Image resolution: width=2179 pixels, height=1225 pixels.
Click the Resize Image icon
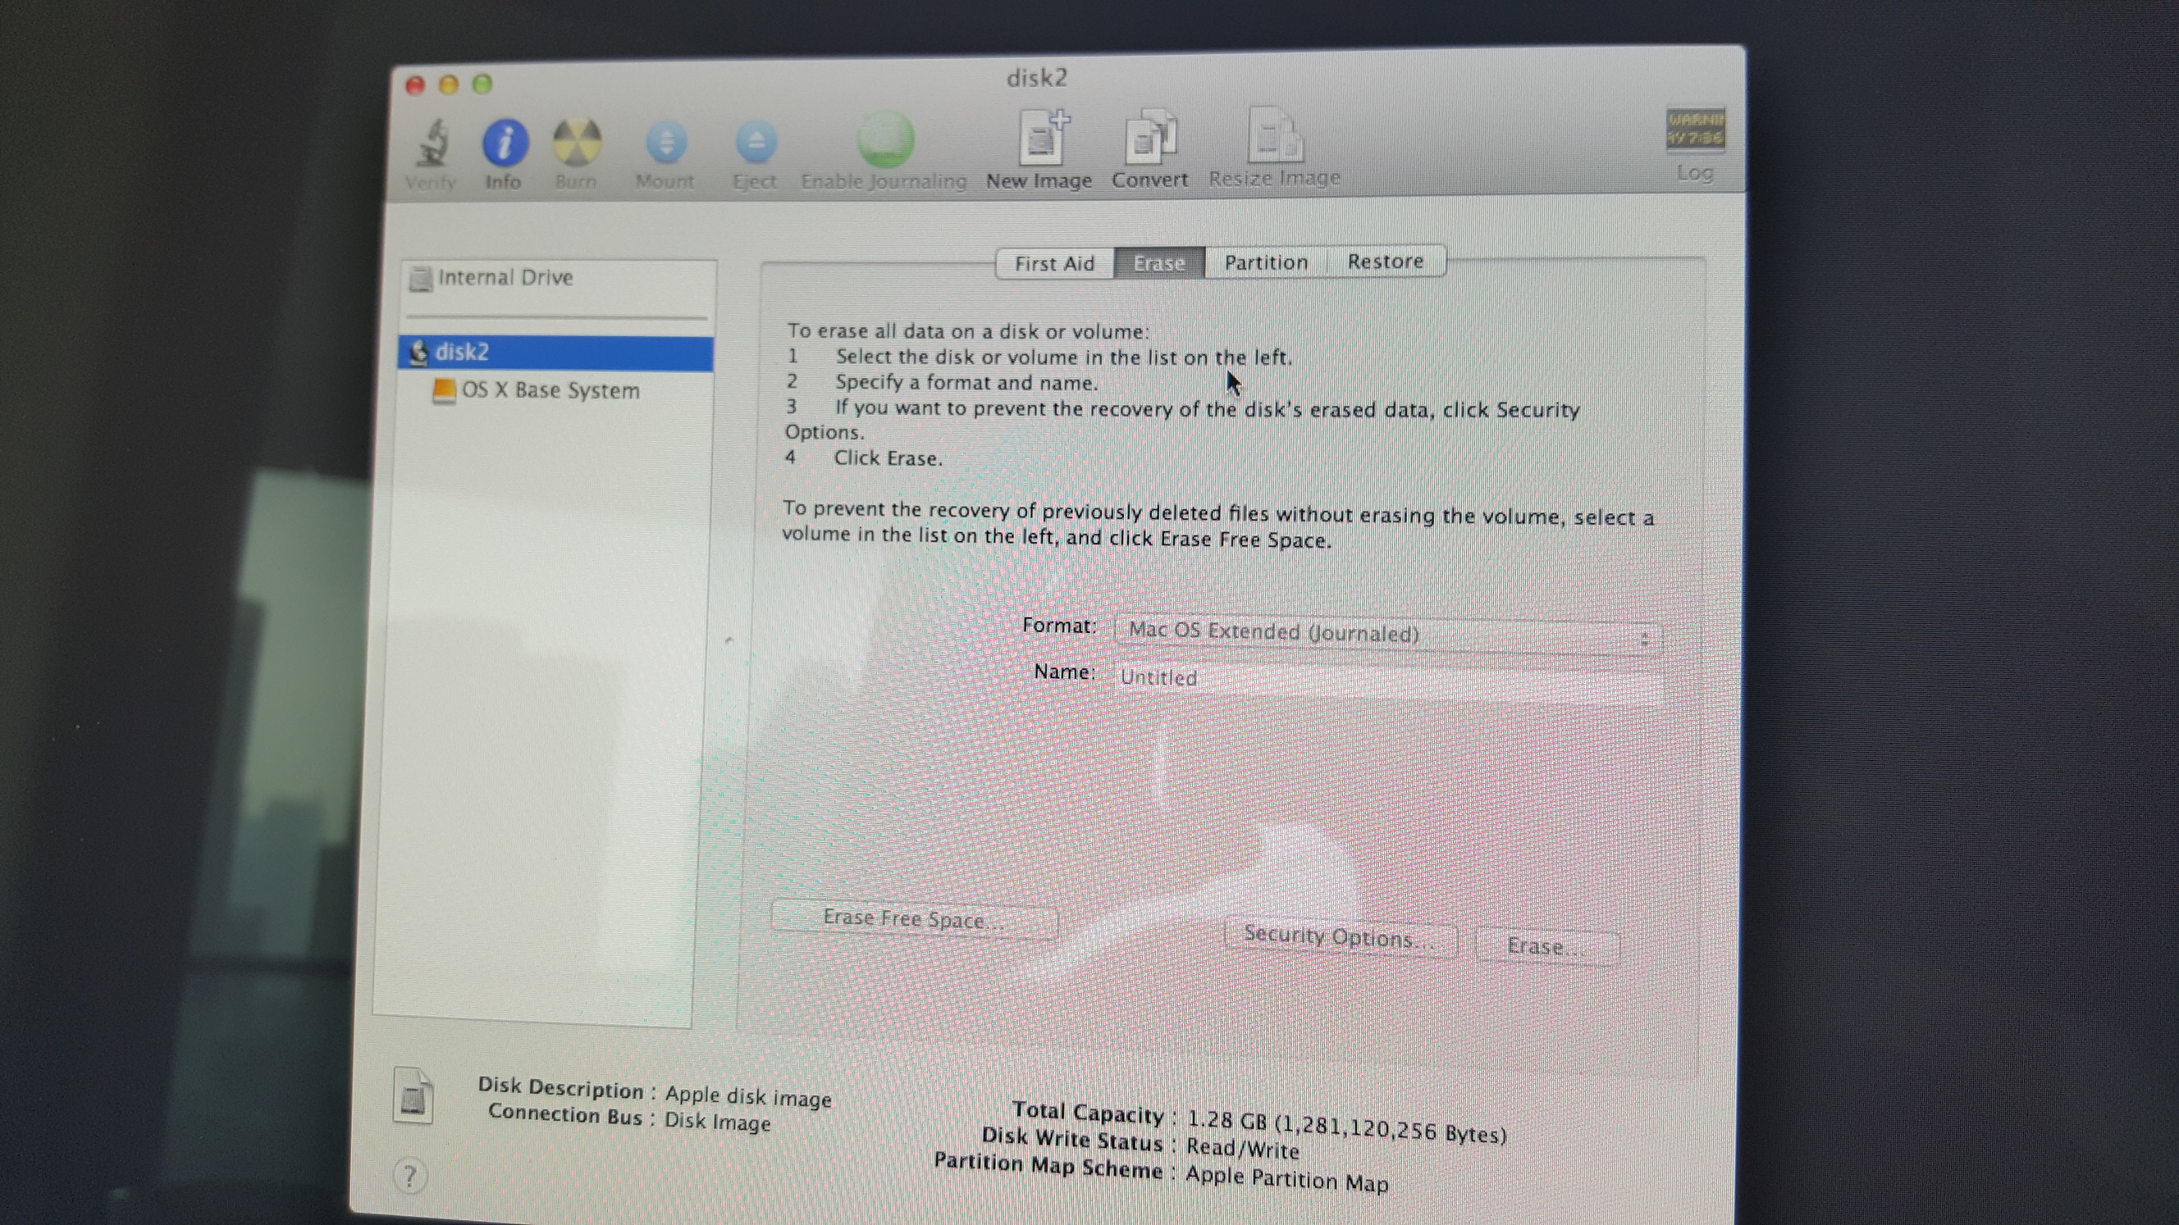[1275, 135]
